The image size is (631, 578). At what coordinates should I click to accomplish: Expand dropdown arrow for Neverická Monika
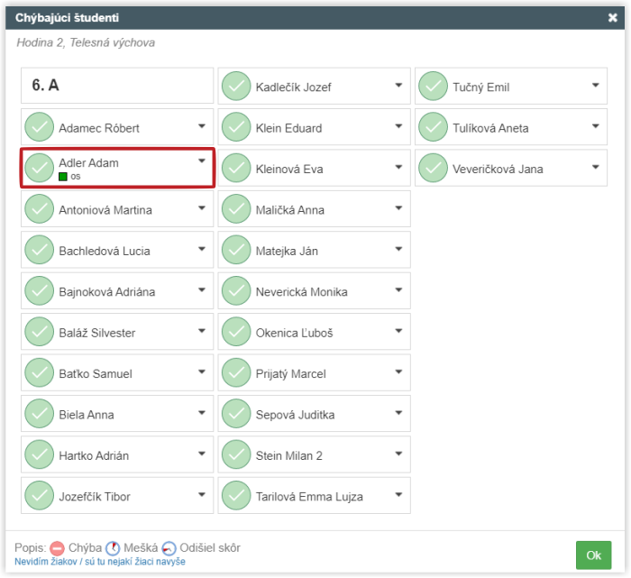click(398, 289)
